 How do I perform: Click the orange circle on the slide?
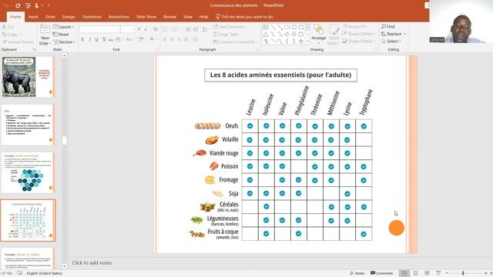pos(396,228)
